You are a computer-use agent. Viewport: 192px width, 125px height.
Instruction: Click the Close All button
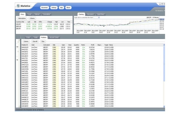pos(35,41)
